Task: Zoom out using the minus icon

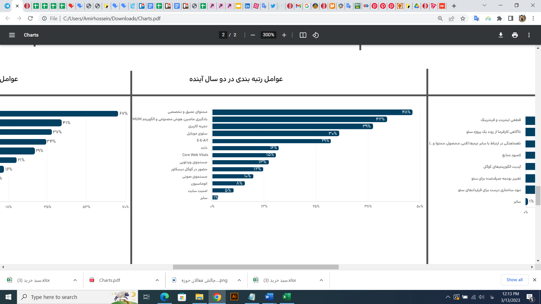Action: pos(252,35)
